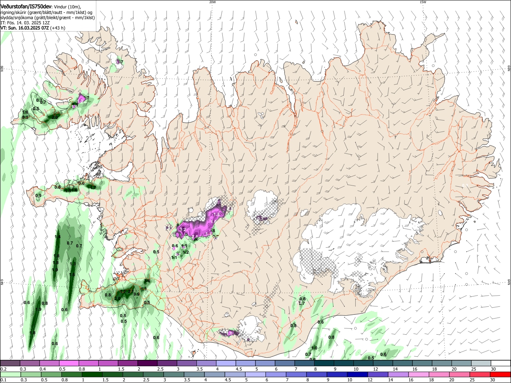Click the IT: Fös. 14. 03. 2025 12Z line
The width and height of the screenshot is (511, 383).
tap(25, 23)
